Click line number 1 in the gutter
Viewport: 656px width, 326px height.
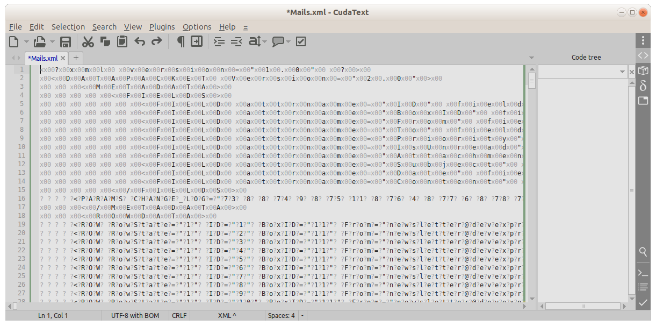click(x=22, y=69)
